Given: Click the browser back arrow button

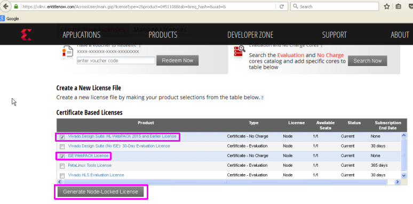Looking at the screenshot, I should pos(6,6).
